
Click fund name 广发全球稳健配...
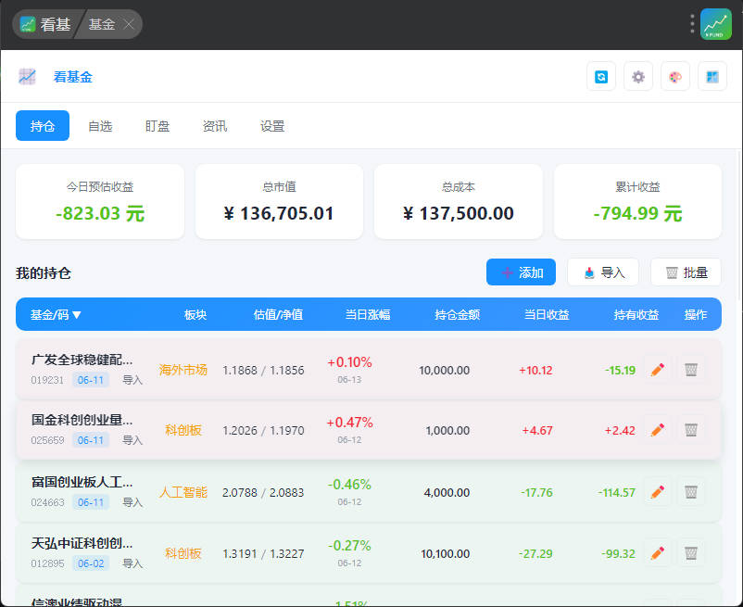[82, 360]
